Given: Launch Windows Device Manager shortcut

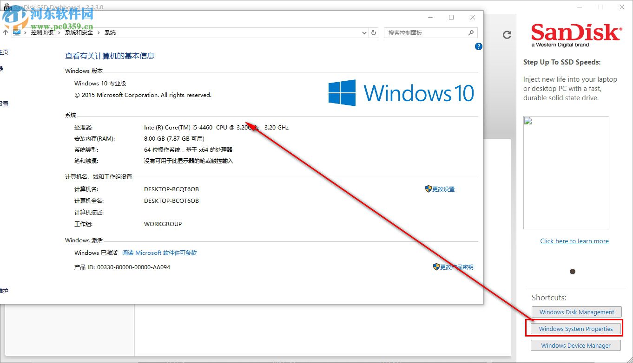Looking at the screenshot, I should click(576, 345).
